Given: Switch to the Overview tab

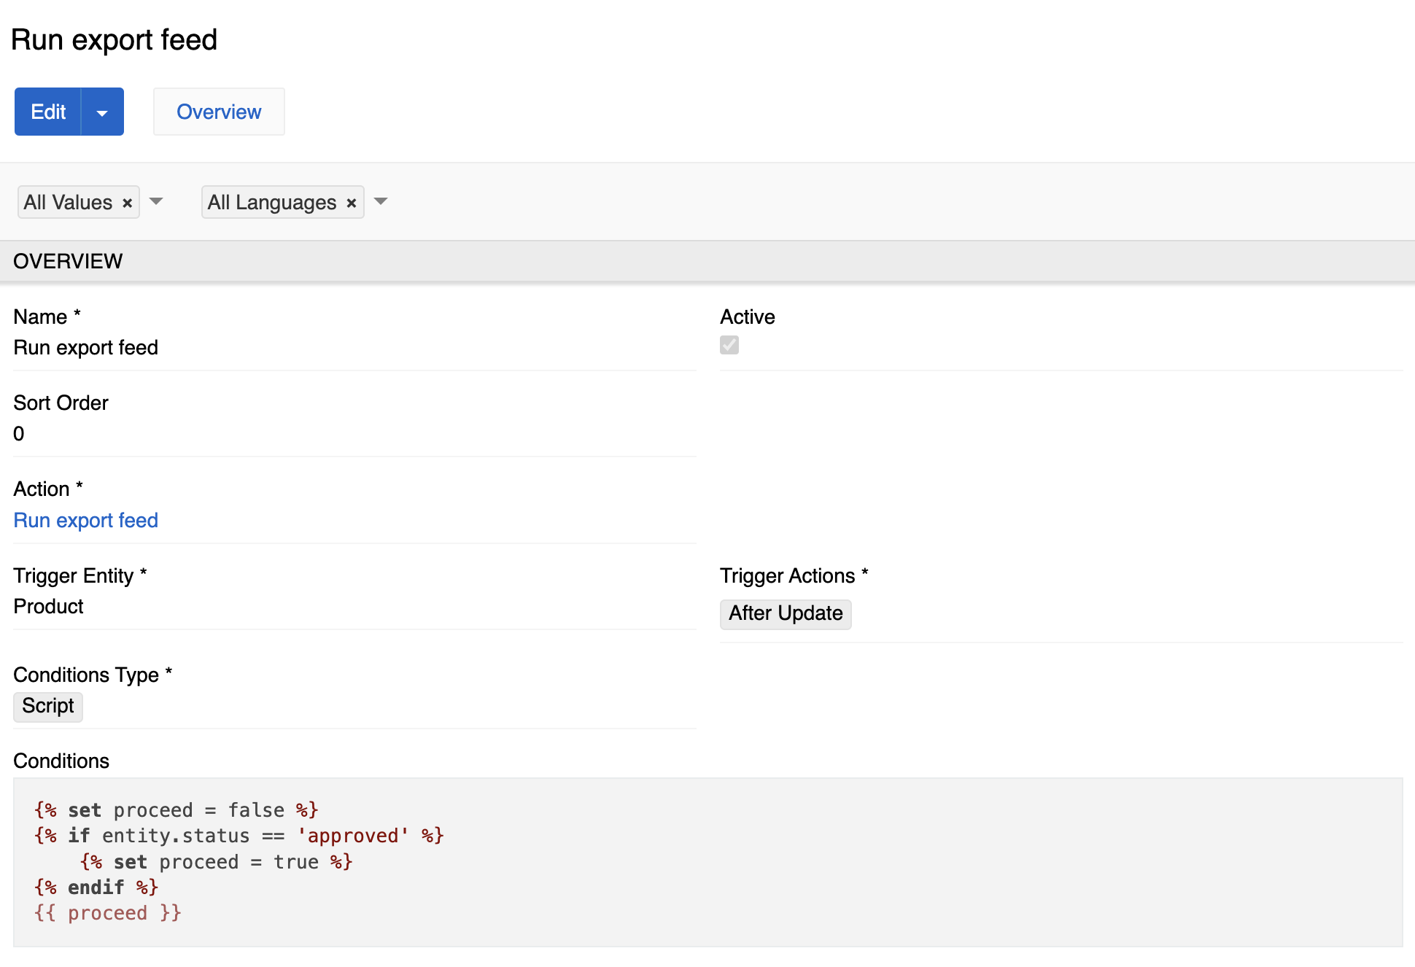Looking at the screenshot, I should 219,112.
